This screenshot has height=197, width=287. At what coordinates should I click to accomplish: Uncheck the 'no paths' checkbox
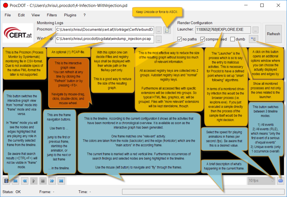coord(180,39)
